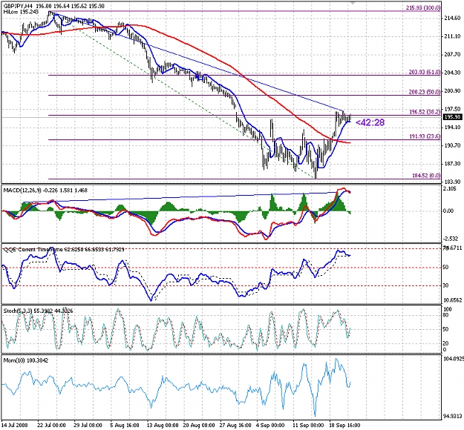Click the 200.90 price scale value
Viewport: 464px width, 430px height.
coord(452,91)
